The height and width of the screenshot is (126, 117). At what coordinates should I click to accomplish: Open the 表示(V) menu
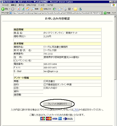[21, 5]
